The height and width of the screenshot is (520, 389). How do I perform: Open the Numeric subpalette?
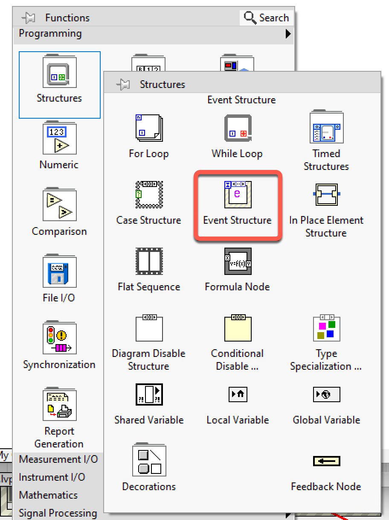tap(59, 138)
